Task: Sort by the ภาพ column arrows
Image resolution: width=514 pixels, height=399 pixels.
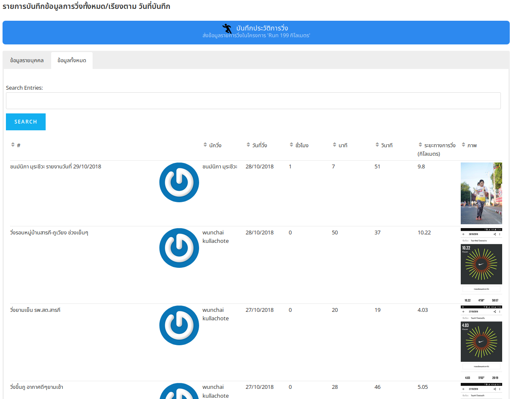Action: 464,145
